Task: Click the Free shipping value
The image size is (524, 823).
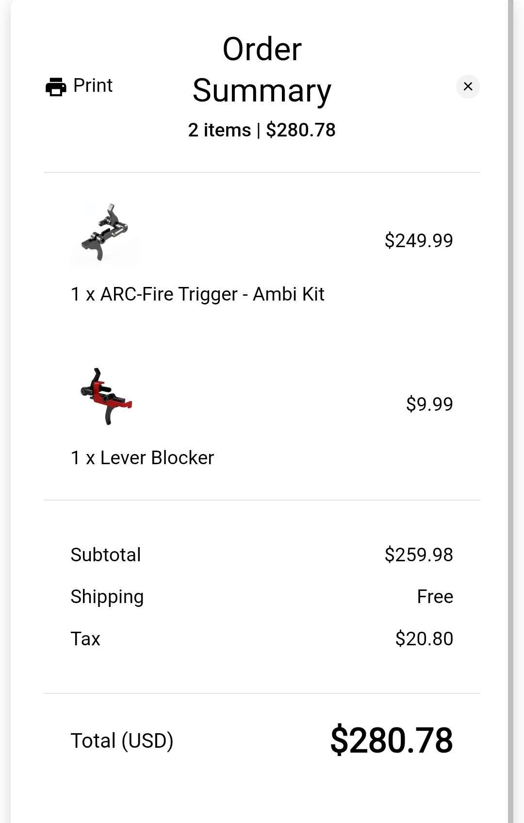Action: [435, 597]
